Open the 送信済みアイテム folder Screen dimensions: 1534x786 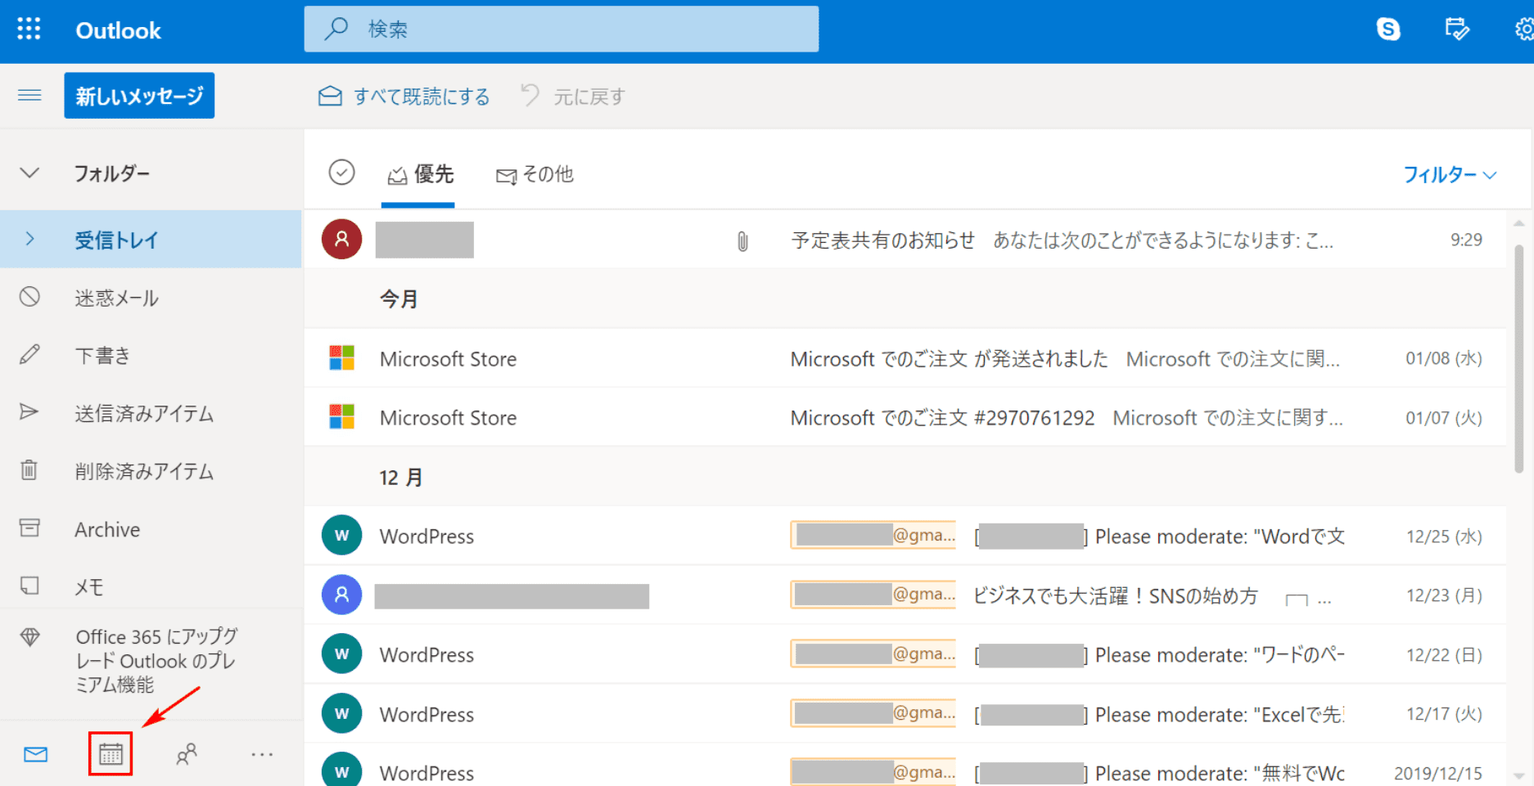[151, 413]
